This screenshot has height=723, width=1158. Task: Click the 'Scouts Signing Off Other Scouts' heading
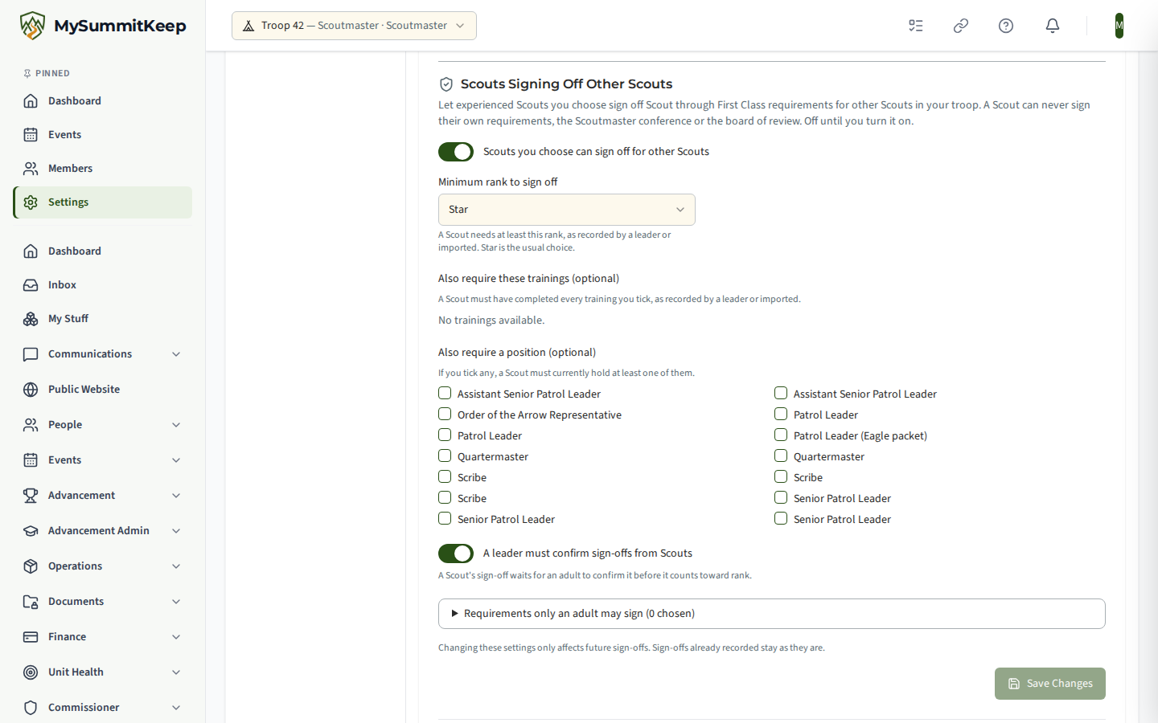pyautogui.click(x=566, y=84)
